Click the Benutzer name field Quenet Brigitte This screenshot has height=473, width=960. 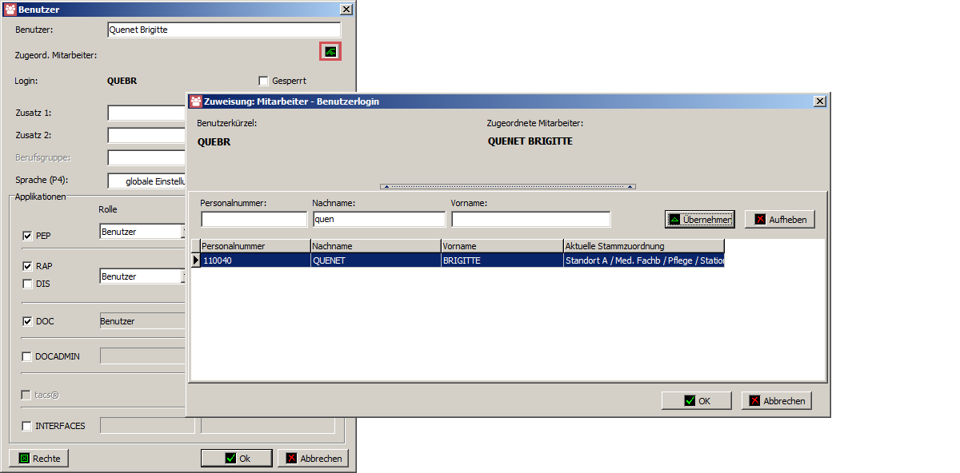(x=224, y=30)
